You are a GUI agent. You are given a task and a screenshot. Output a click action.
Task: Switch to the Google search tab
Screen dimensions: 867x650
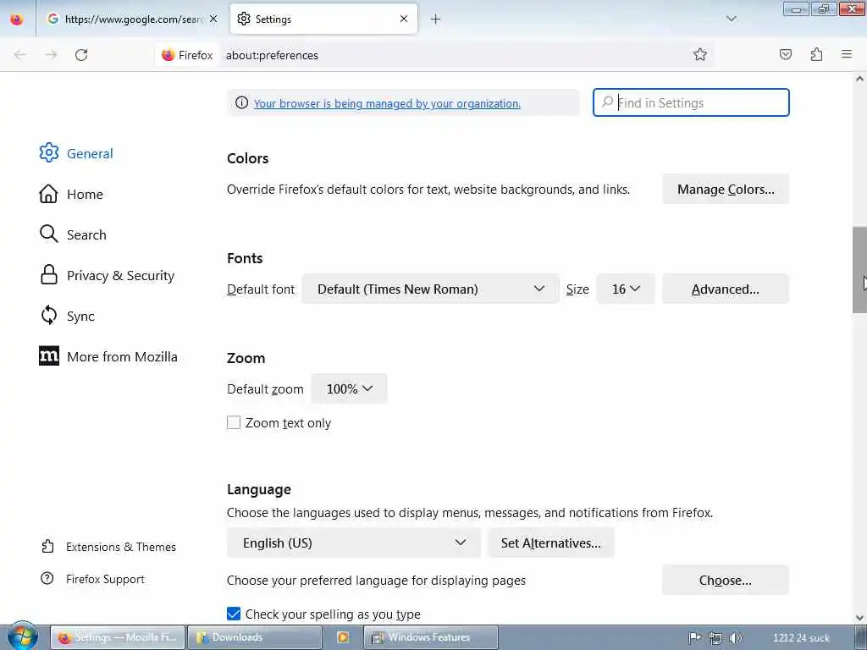pyautogui.click(x=133, y=19)
